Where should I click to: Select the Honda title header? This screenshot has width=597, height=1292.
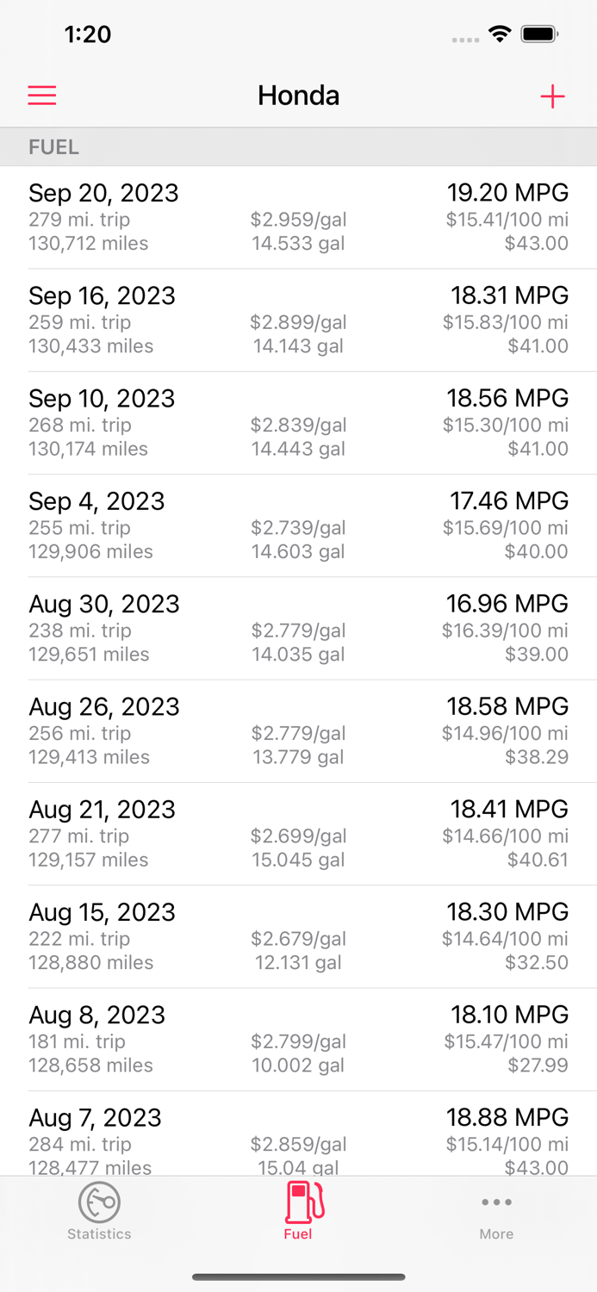pos(298,96)
